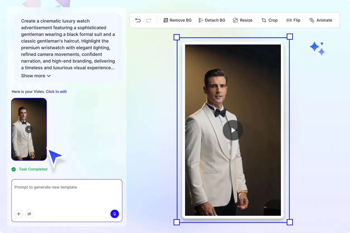Viewport: 350px width, 233px height.
Task: Click the redo arrow icon
Action: (x=149, y=20)
